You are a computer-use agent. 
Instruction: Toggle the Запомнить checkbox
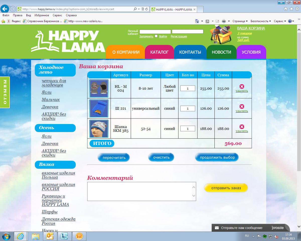point(156,36)
